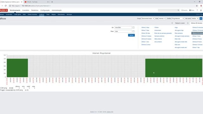This screenshot has height=114, width=203.
Task: Expand the Ver como dropdown
Action: click(x=195, y=18)
